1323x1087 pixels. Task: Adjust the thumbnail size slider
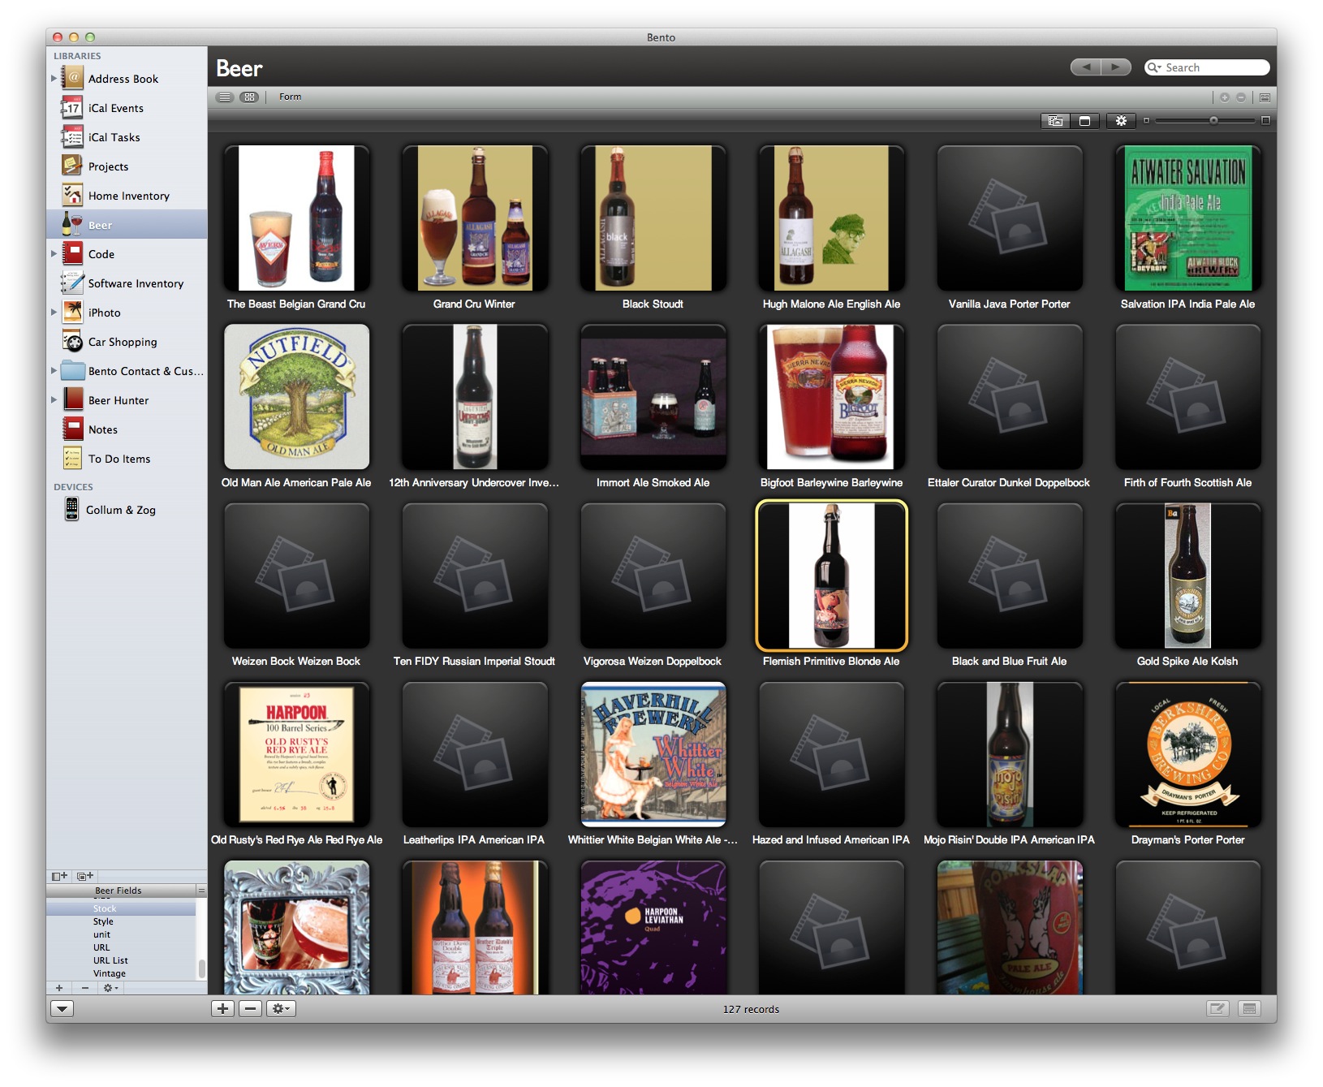point(1213,120)
